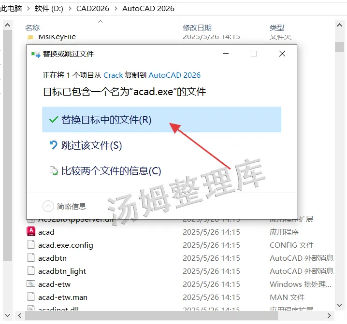This screenshot has width=347, height=324.
Task: Sort by the 名称 column header
Action: (x=32, y=28)
